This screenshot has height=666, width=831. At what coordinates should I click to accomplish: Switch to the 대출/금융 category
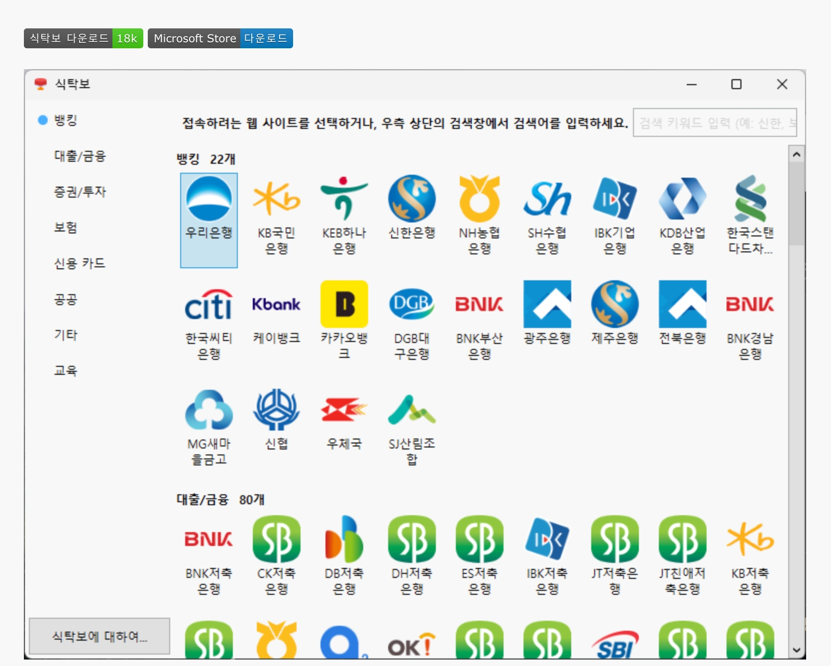(x=80, y=156)
